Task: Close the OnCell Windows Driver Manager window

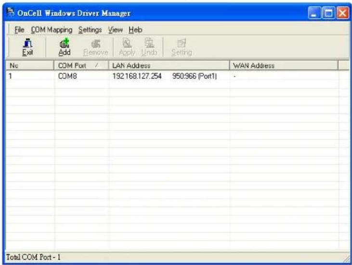Action: tap(342, 13)
